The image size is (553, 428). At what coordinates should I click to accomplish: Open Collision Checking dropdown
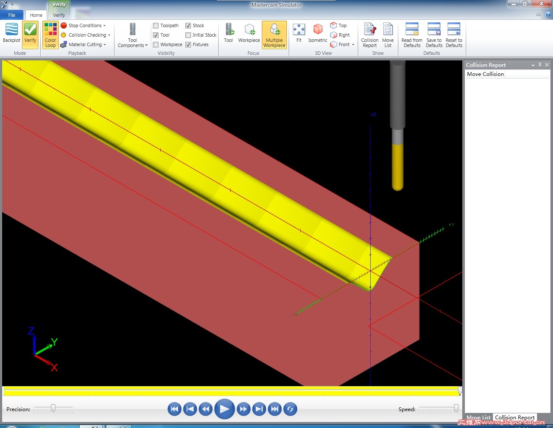point(86,35)
